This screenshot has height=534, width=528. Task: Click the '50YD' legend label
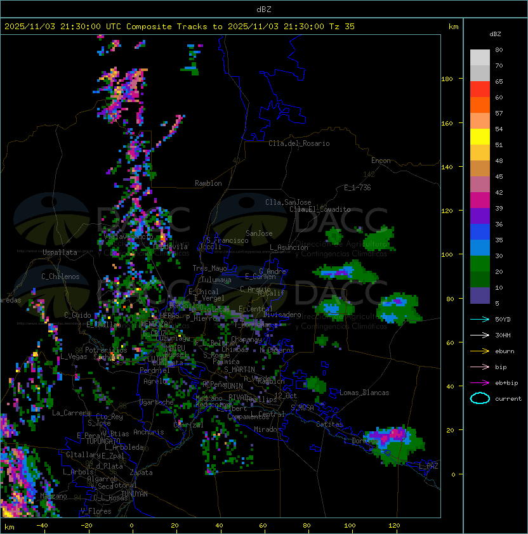pos(503,320)
